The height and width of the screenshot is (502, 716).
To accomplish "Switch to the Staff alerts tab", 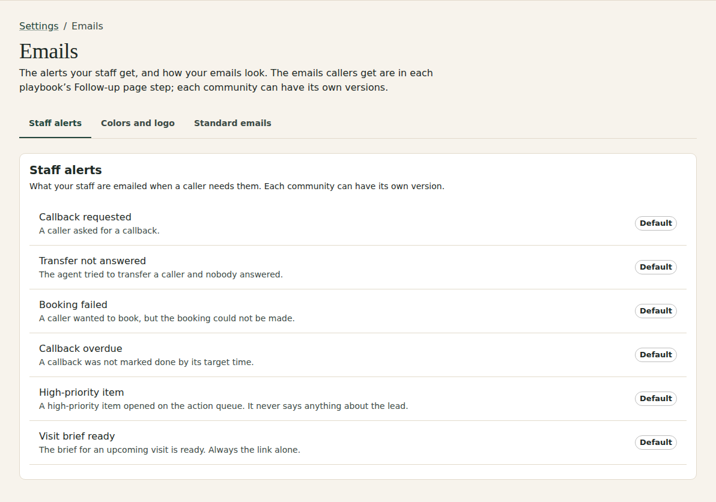I will point(55,123).
